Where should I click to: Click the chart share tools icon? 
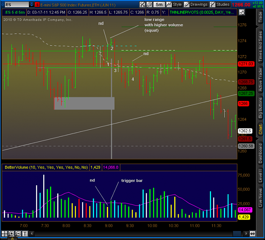(x=142, y=4)
